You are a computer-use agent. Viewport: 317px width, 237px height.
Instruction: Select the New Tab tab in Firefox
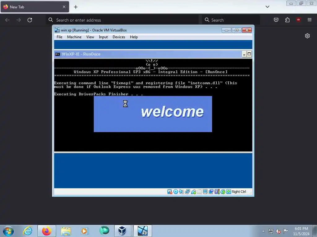(x=35, y=7)
